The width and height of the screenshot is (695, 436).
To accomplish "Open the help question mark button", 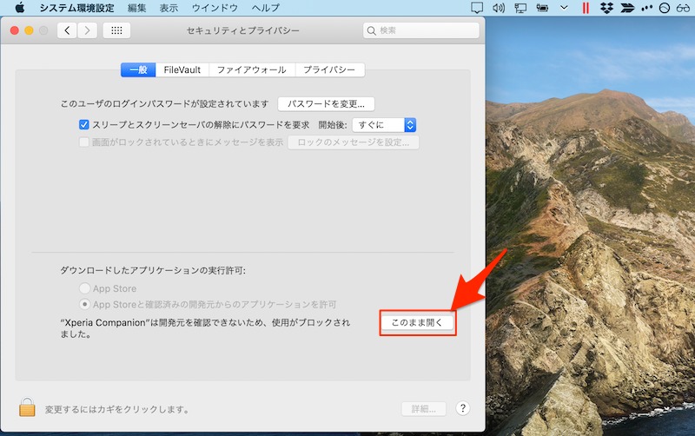I will pos(462,408).
